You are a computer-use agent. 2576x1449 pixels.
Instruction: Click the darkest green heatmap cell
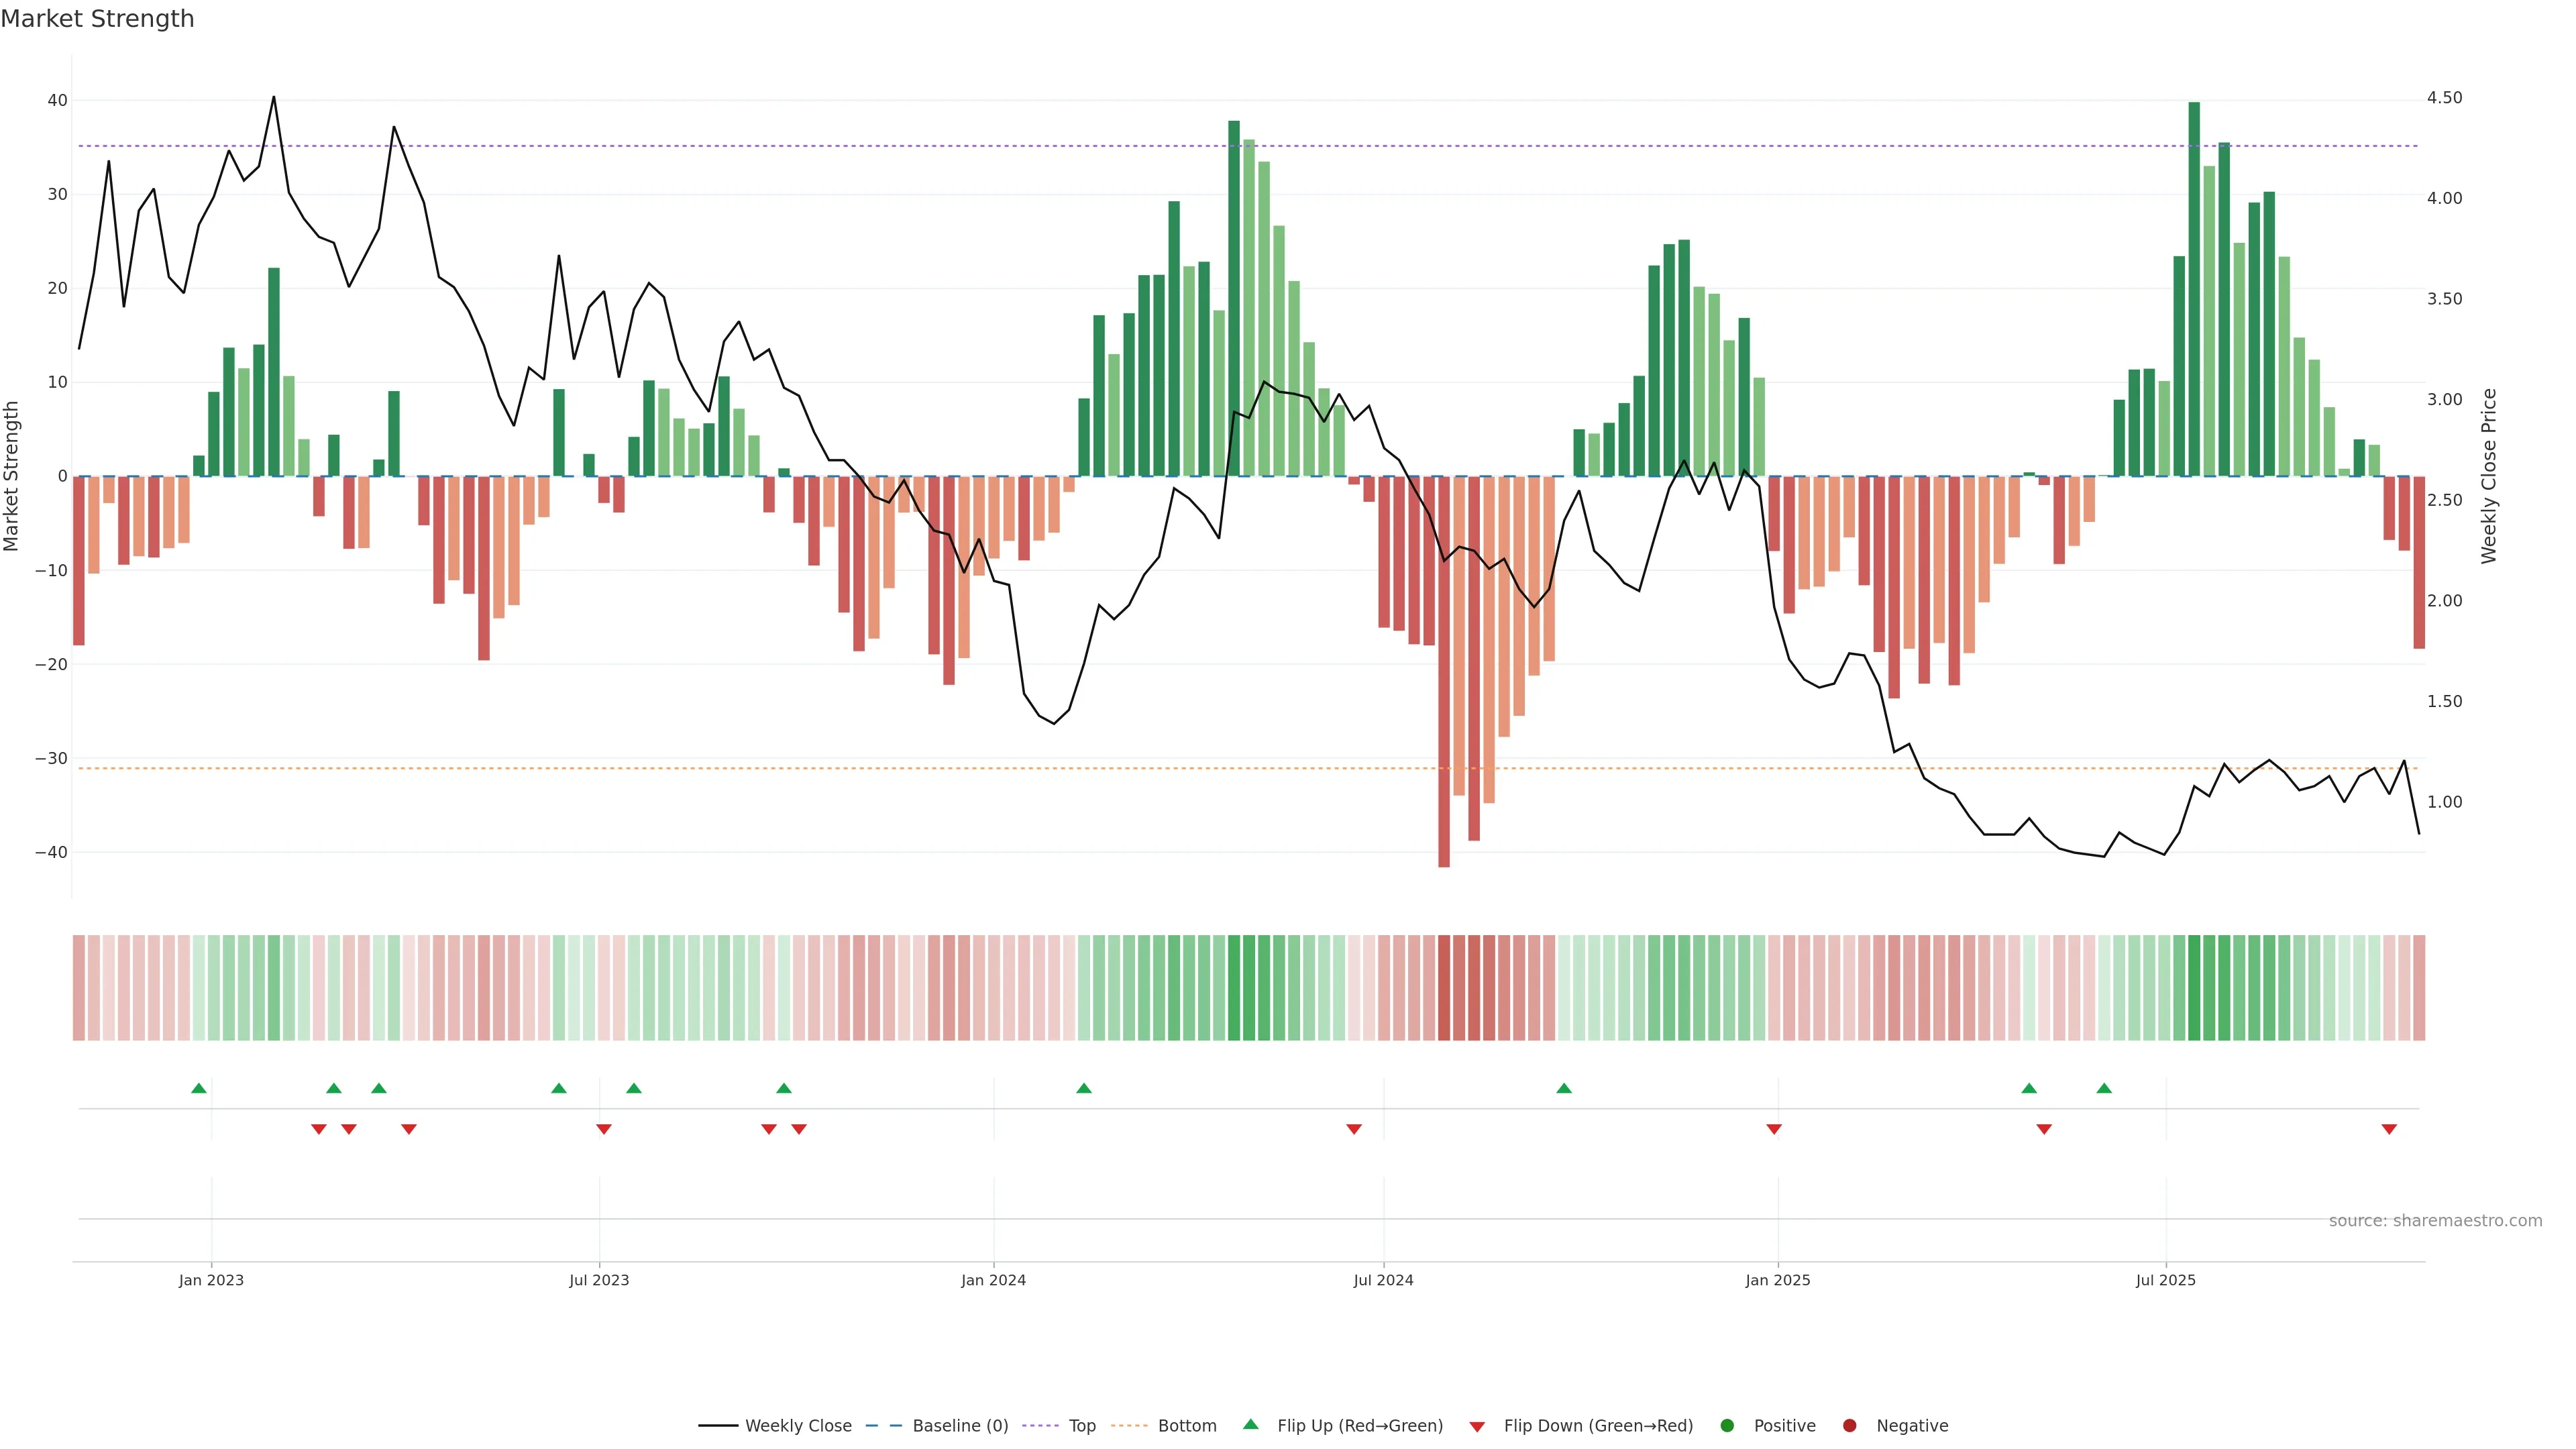point(2194,987)
